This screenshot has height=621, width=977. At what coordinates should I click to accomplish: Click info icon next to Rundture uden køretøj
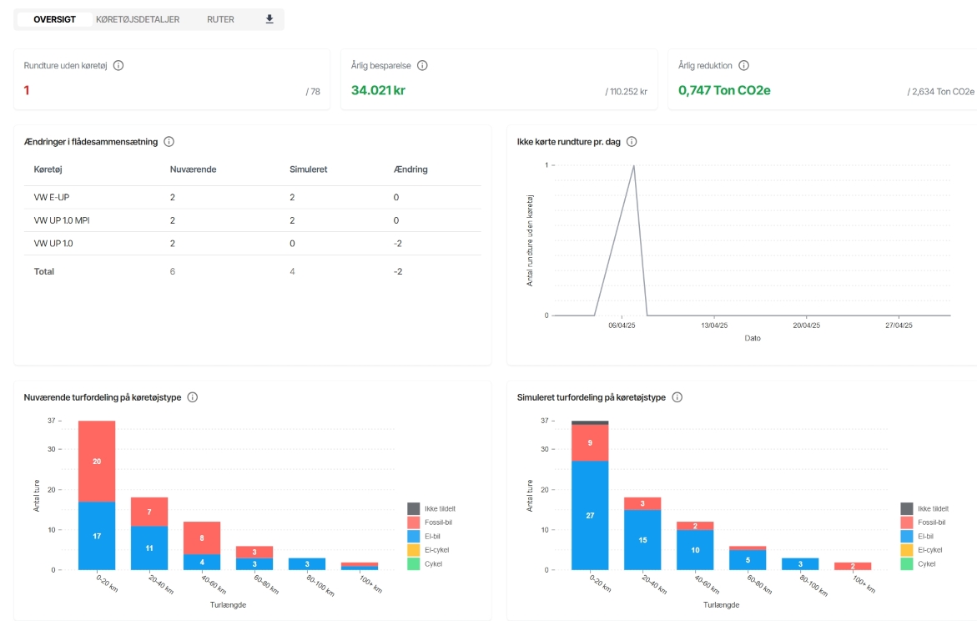pos(118,66)
